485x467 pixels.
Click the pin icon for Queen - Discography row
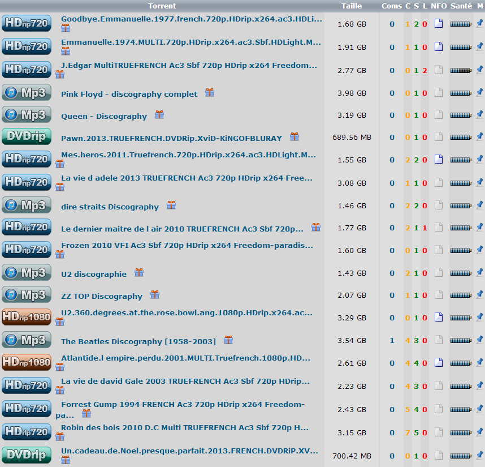[x=479, y=114]
